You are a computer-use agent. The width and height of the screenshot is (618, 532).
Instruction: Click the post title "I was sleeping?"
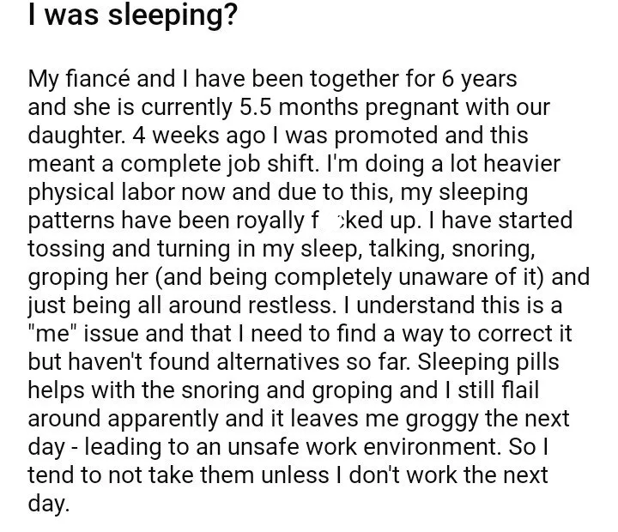[131, 18]
